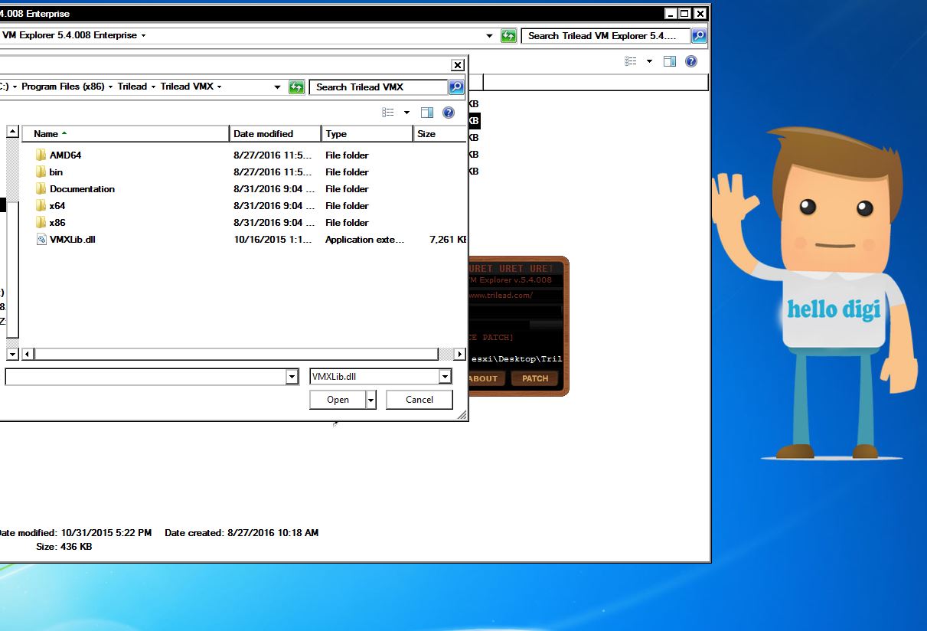Select the AMD64 folder name

coord(65,155)
